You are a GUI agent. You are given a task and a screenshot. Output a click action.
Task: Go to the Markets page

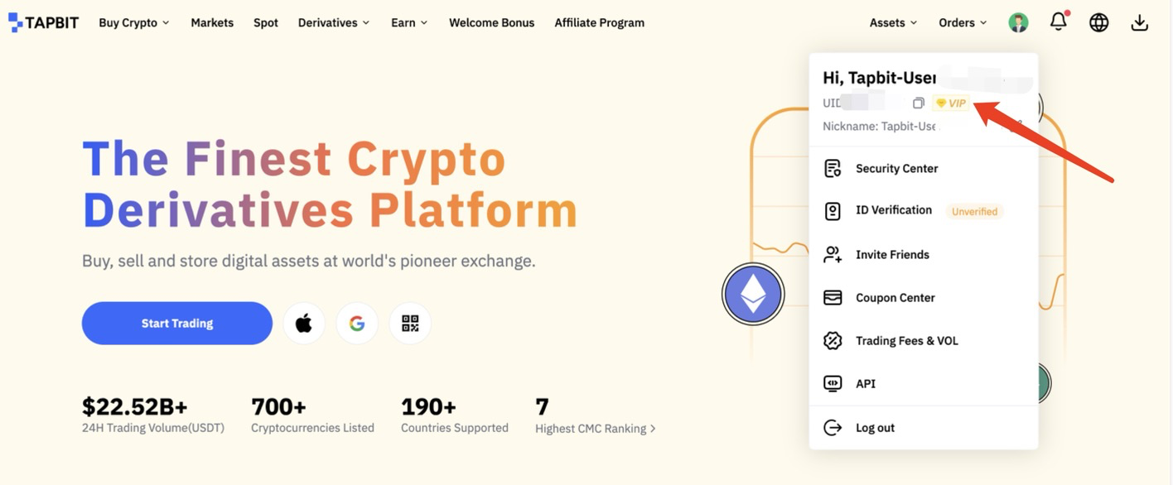(x=212, y=23)
